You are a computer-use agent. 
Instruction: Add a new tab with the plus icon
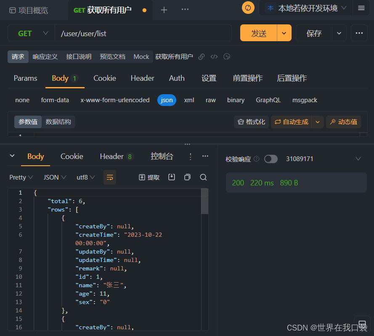pos(164,10)
